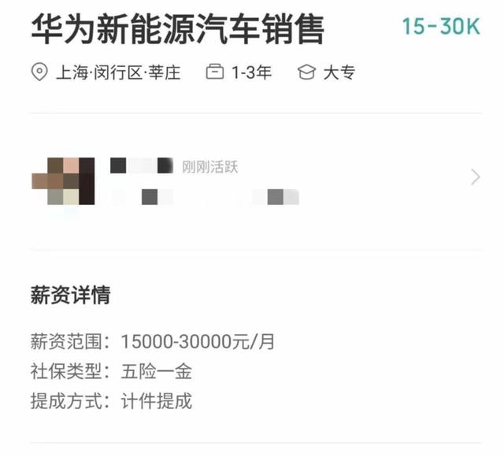
Task: Open recruiter profile via right chevron
Action: pos(476,176)
